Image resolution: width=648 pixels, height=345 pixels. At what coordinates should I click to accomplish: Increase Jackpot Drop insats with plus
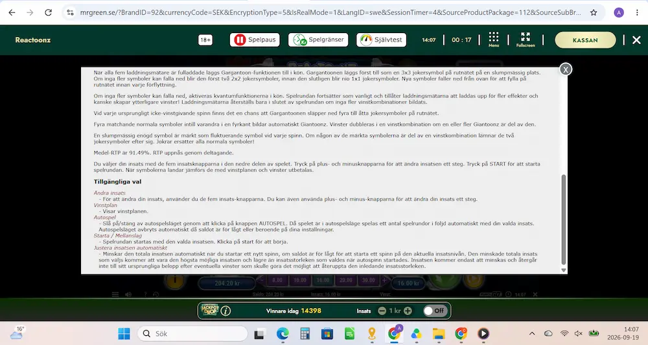click(x=408, y=311)
